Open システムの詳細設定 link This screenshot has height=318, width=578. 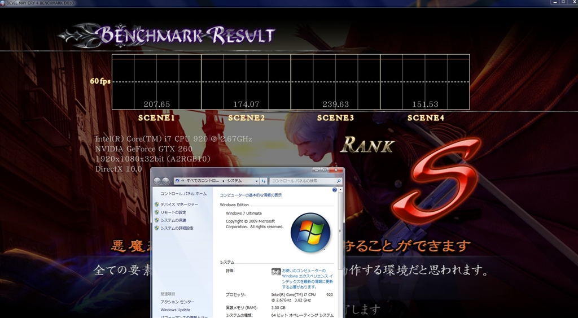(177, 228)
